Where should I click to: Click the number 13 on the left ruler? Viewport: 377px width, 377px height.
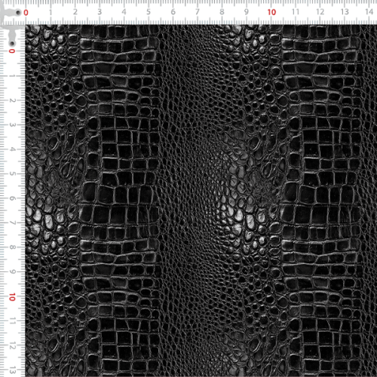(12, 370)
